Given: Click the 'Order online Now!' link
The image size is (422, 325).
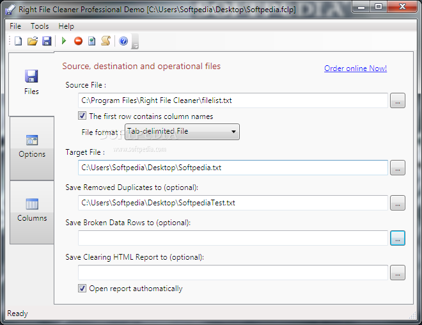Looking at the screenshot, I should click(x=356, y=68).
